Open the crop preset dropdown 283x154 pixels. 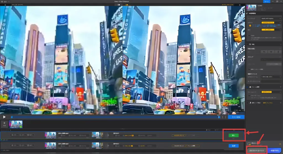pos(271,60)
